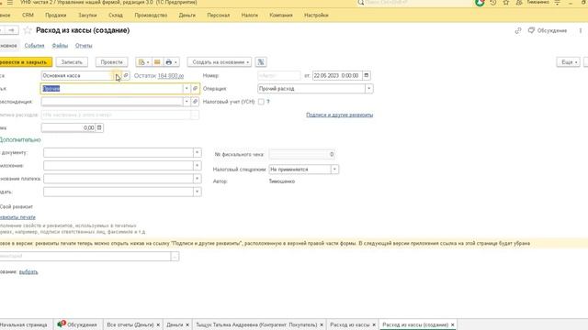Open the date calendar picker icon
The image size is (588, 330).
coord(367,75)
